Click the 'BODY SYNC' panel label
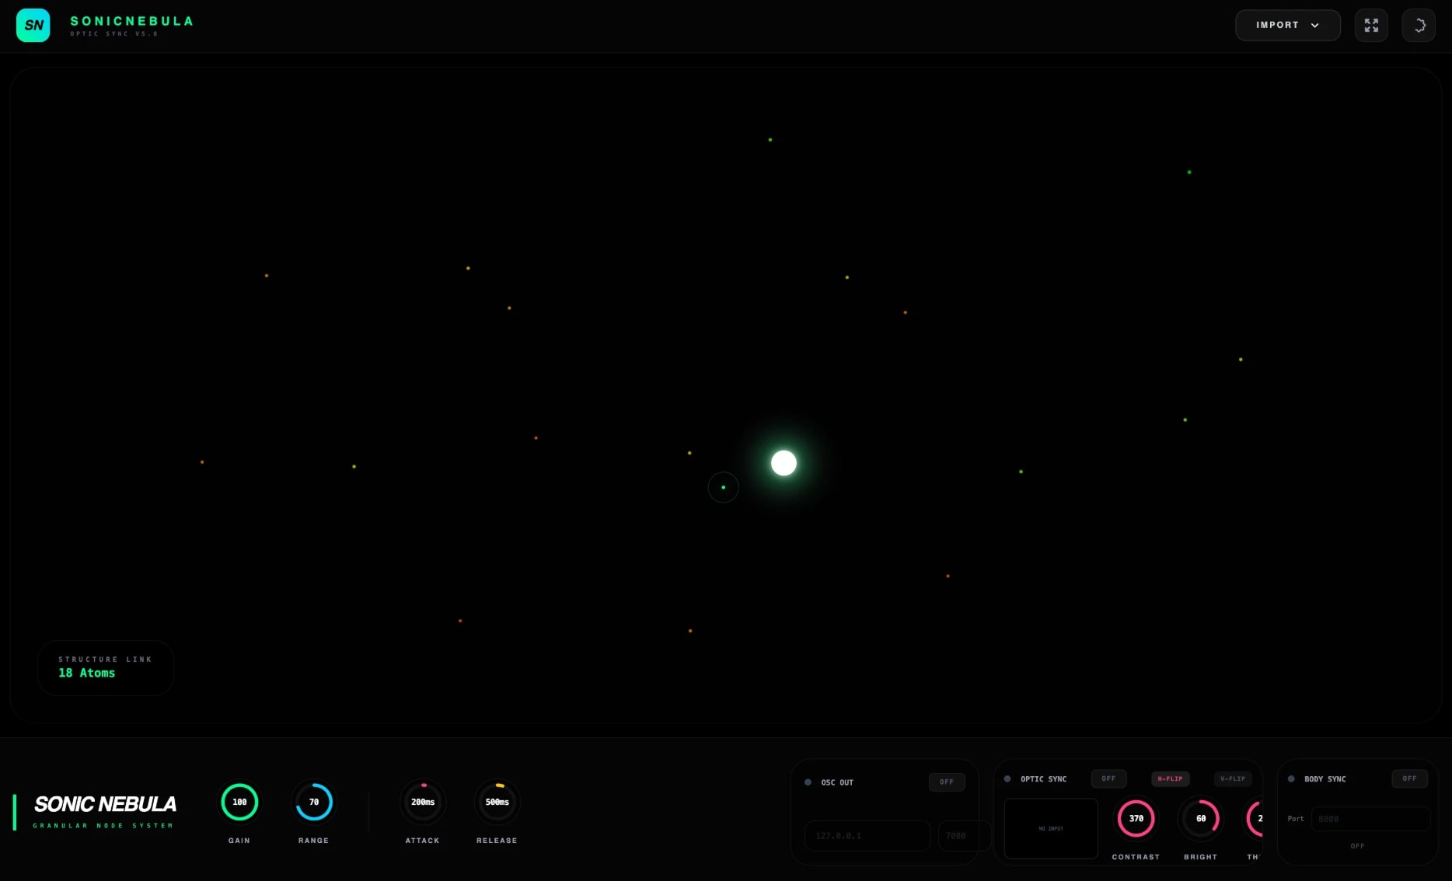This screenshot has width=1452, height=881. tap(1325, 779)
